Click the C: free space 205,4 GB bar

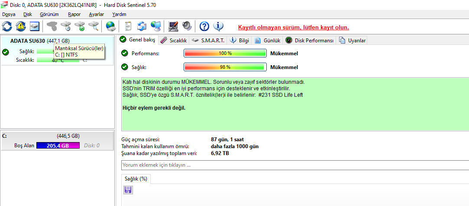[x=58, y=146]
